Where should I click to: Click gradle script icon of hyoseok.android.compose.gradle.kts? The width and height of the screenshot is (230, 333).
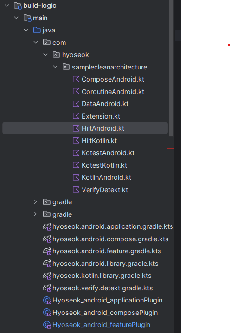(x=47, y=239)
